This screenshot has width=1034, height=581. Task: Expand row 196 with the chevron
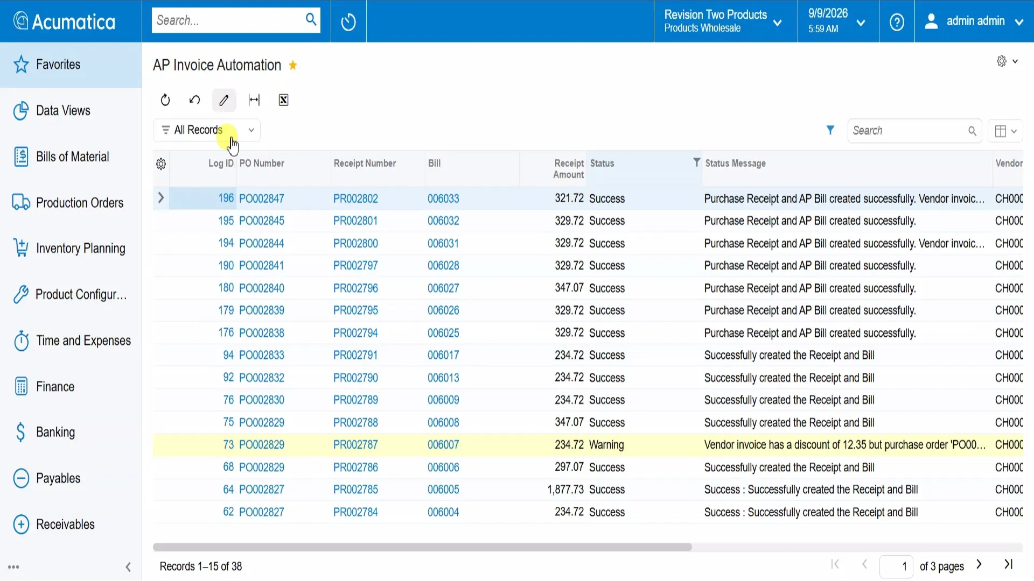tap(160, 198)
